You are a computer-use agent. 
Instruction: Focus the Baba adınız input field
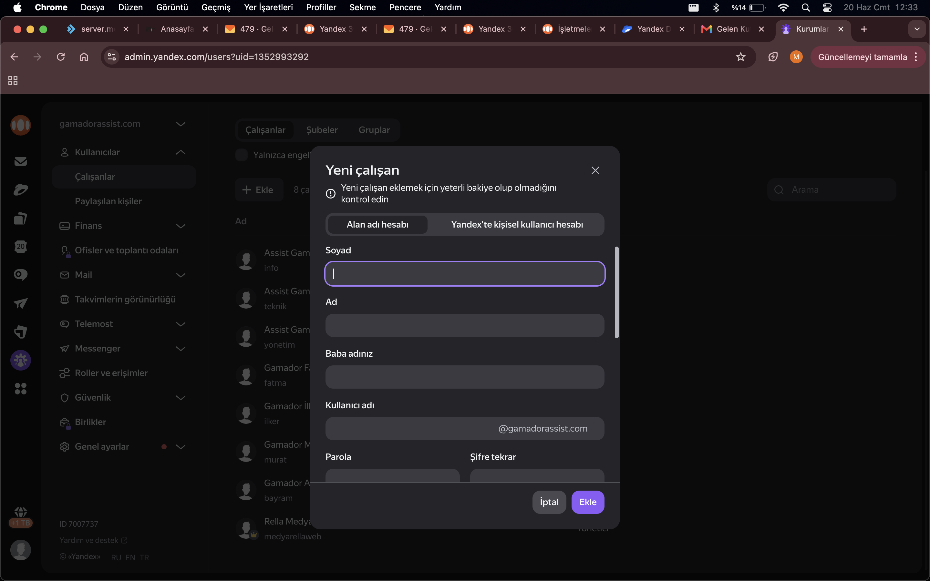(x=465, y=377)
